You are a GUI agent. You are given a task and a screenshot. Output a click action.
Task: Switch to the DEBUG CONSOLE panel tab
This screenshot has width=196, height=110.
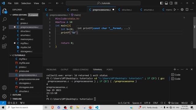(x=81, y=70)
